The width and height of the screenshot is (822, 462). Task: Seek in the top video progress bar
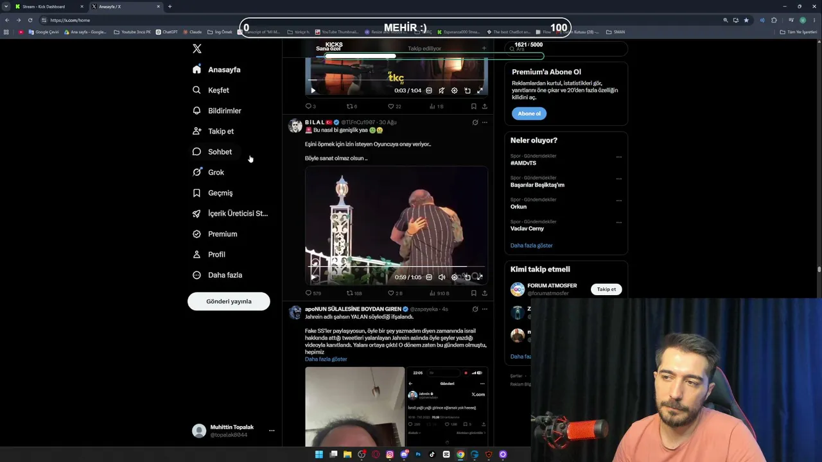point(396,81)
